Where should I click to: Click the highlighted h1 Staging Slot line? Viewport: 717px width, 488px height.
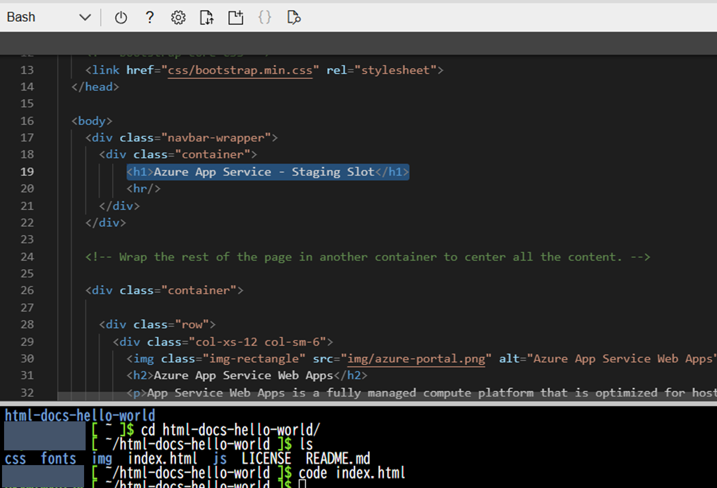click(x=268, y=172)
